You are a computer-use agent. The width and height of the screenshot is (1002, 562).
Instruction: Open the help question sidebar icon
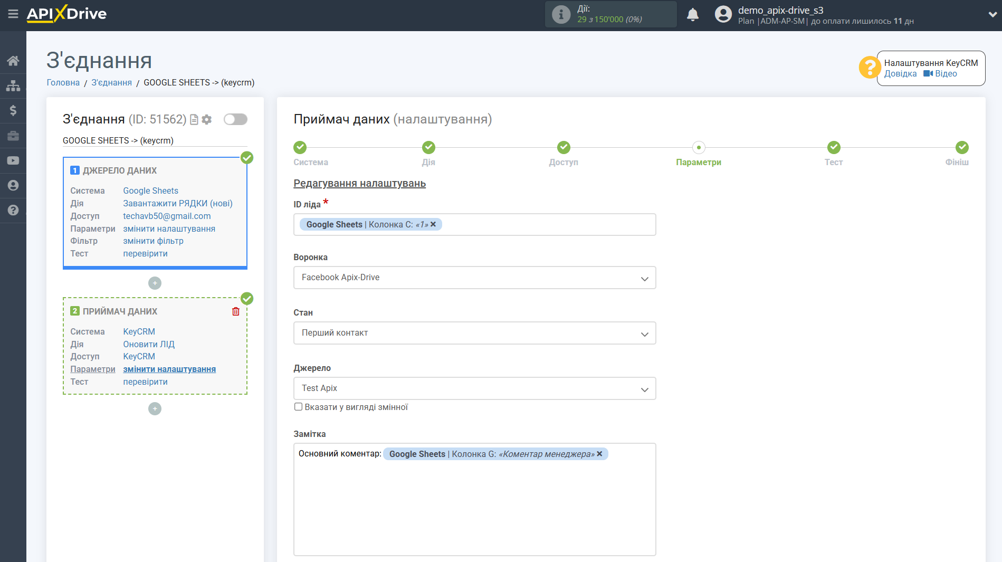coord(13,210)
